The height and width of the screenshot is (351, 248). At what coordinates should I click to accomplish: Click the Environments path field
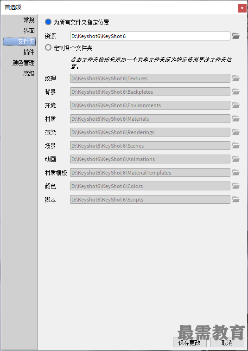(150, 105)
